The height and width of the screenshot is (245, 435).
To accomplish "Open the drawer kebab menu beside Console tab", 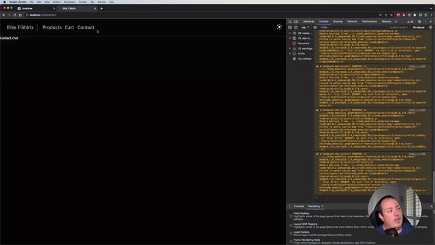I will 290,206.
